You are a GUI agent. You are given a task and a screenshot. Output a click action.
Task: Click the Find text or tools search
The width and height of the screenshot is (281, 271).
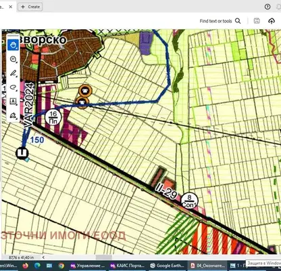pos(220,21)
